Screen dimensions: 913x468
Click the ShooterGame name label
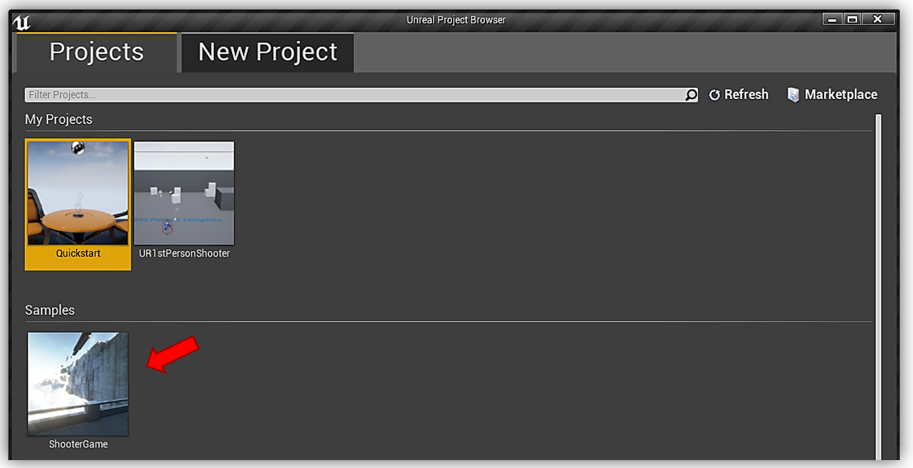click(x=78, y=444)
